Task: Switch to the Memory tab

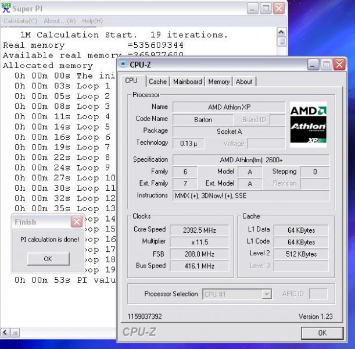Action: tap(218, 82)
